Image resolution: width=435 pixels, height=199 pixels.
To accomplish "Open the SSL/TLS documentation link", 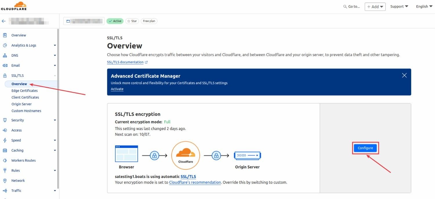I will (125, 62).
